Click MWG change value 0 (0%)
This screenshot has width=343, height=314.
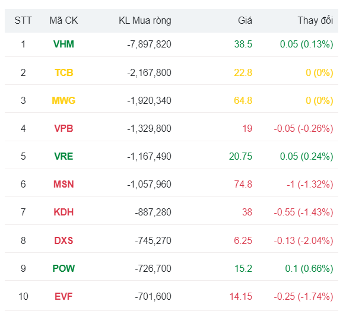[319, 101]
